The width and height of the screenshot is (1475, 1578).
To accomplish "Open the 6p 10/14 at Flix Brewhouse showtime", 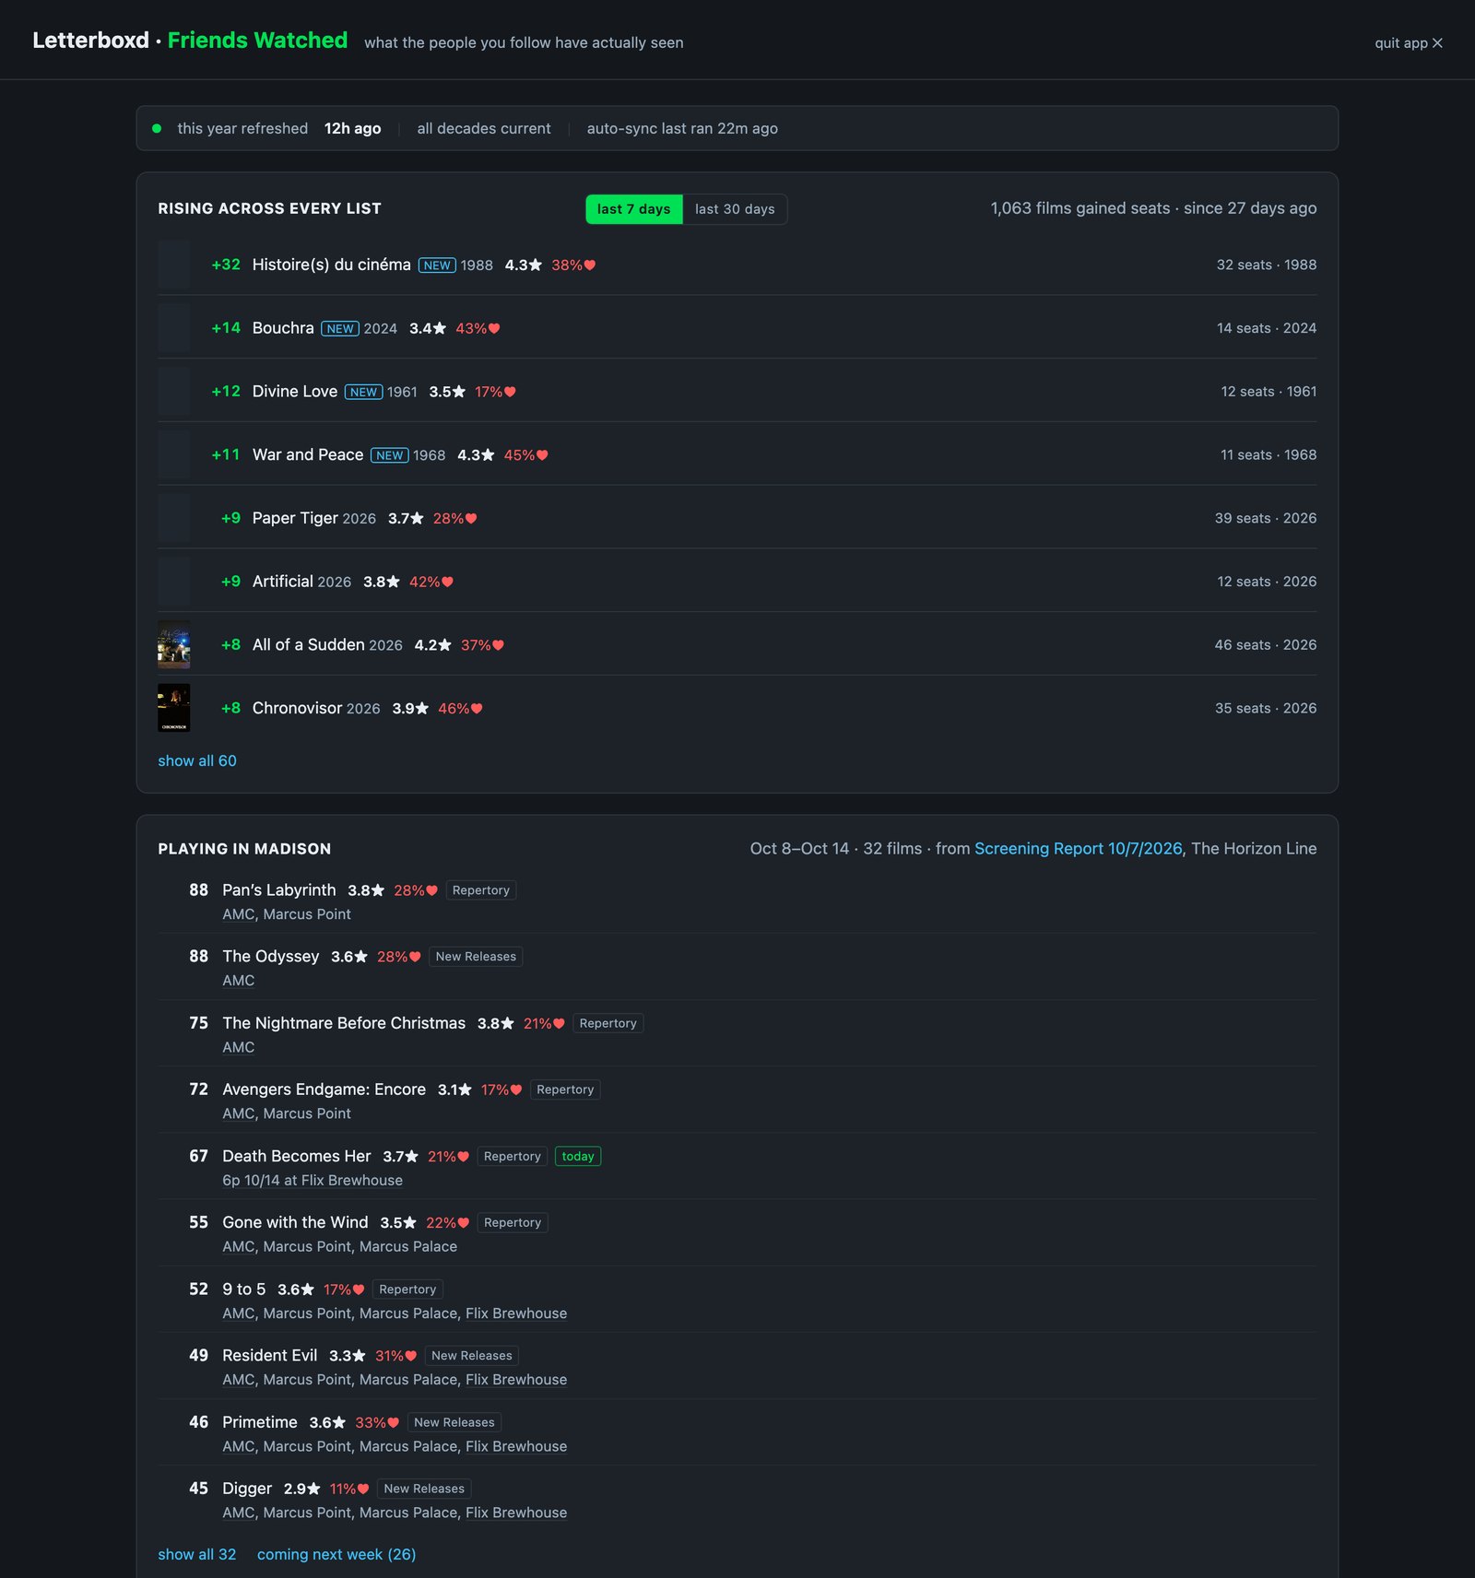I will (313, 1180).
